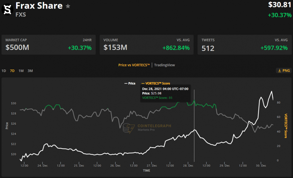Switch chart range to 1D
This screenshot has width=293, height=178.
coord(4,71)
